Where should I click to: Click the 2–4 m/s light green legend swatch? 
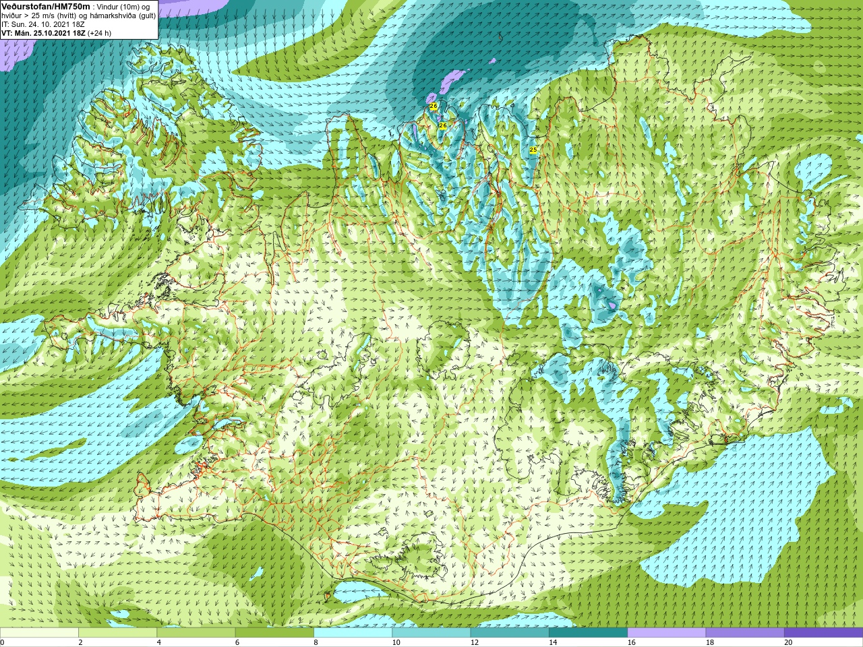pyautogui.click(x=117, y=633)
